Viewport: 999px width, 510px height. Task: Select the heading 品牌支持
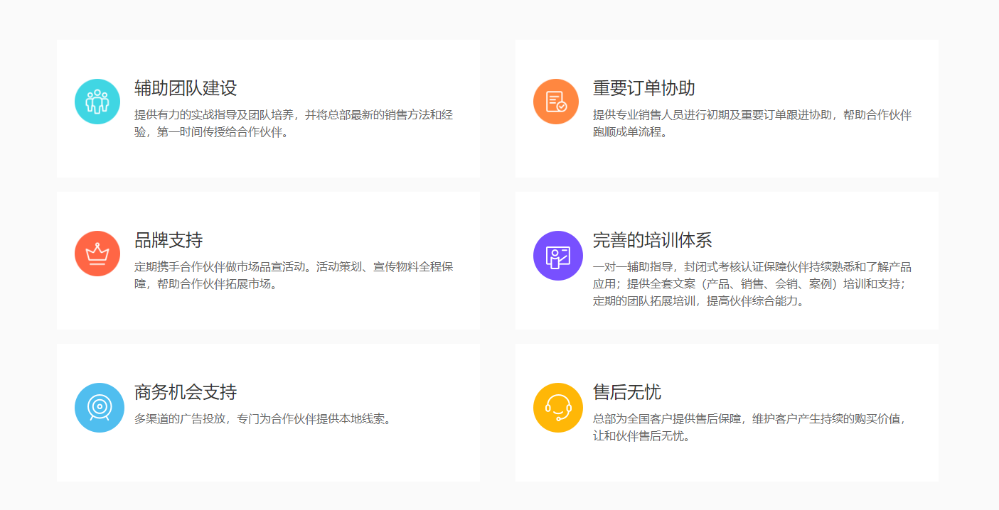(169, 240)
